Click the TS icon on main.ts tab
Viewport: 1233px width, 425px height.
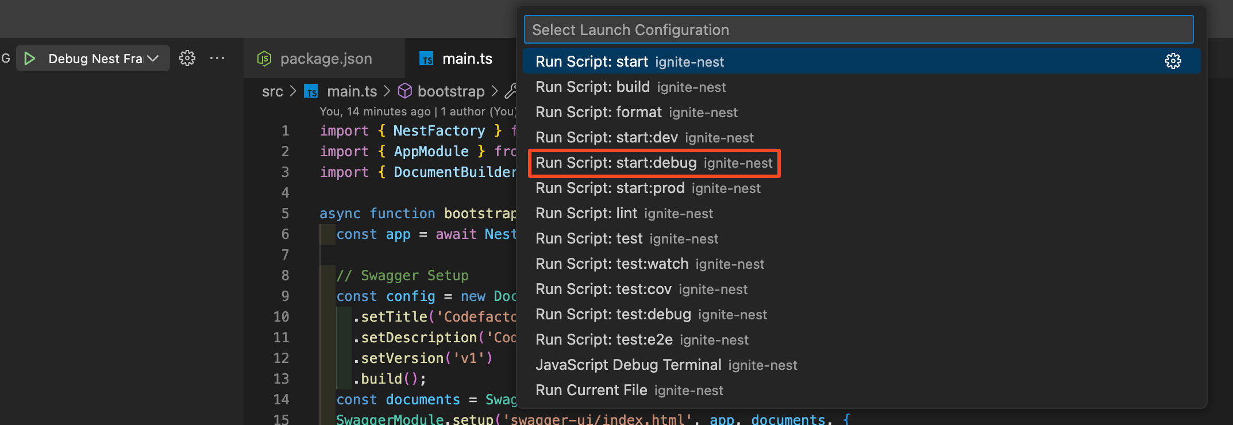click(x=426, y=59)
